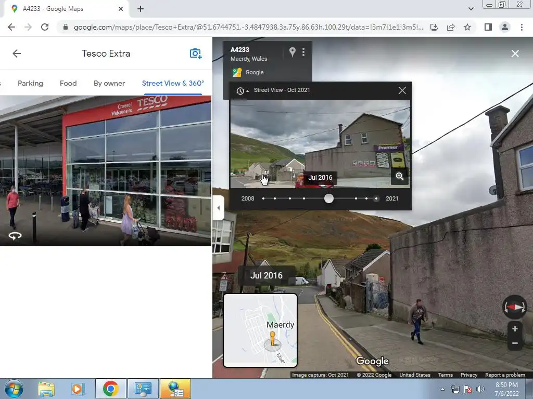Click the Action Center flag tray icon
The height and width of the screenshot is (399, 533).
click(468, 389)
